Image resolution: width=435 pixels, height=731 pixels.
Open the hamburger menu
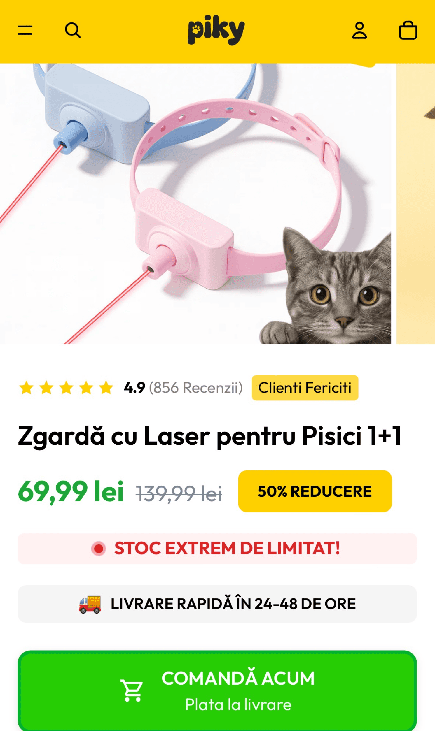point(25,30)
